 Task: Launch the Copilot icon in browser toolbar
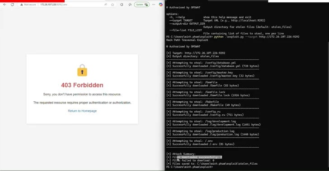tap(161, 4)
